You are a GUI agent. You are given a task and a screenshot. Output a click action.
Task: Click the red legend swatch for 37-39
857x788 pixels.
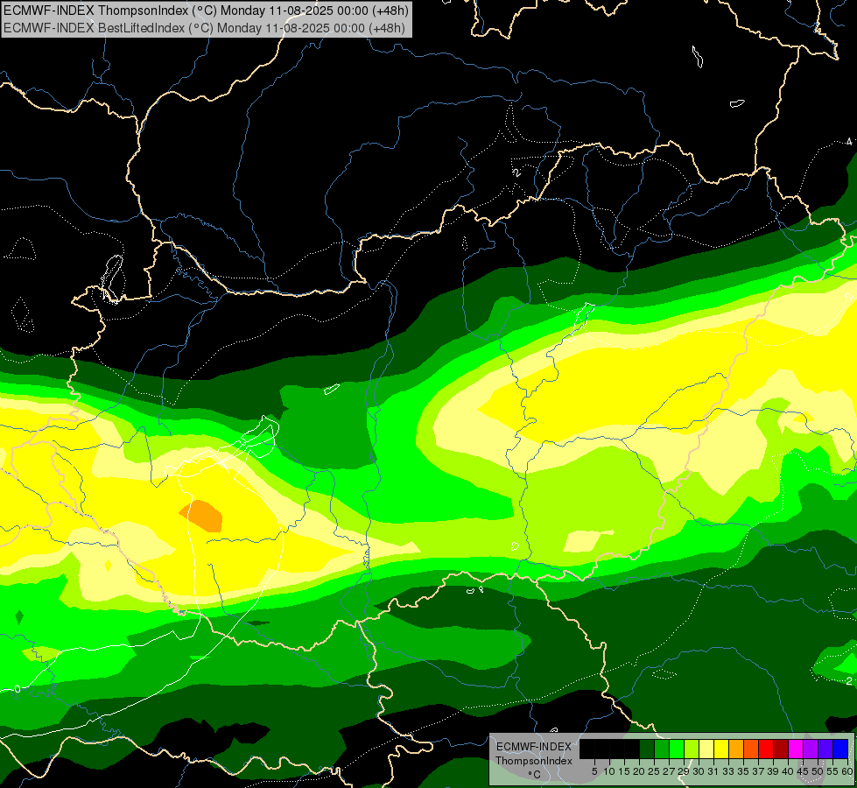[x=766, y=749]
